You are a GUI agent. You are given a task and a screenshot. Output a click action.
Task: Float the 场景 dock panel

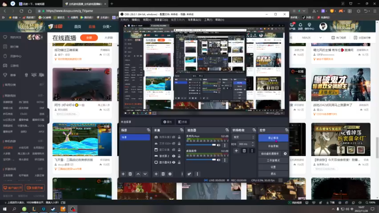pos(148,130)
